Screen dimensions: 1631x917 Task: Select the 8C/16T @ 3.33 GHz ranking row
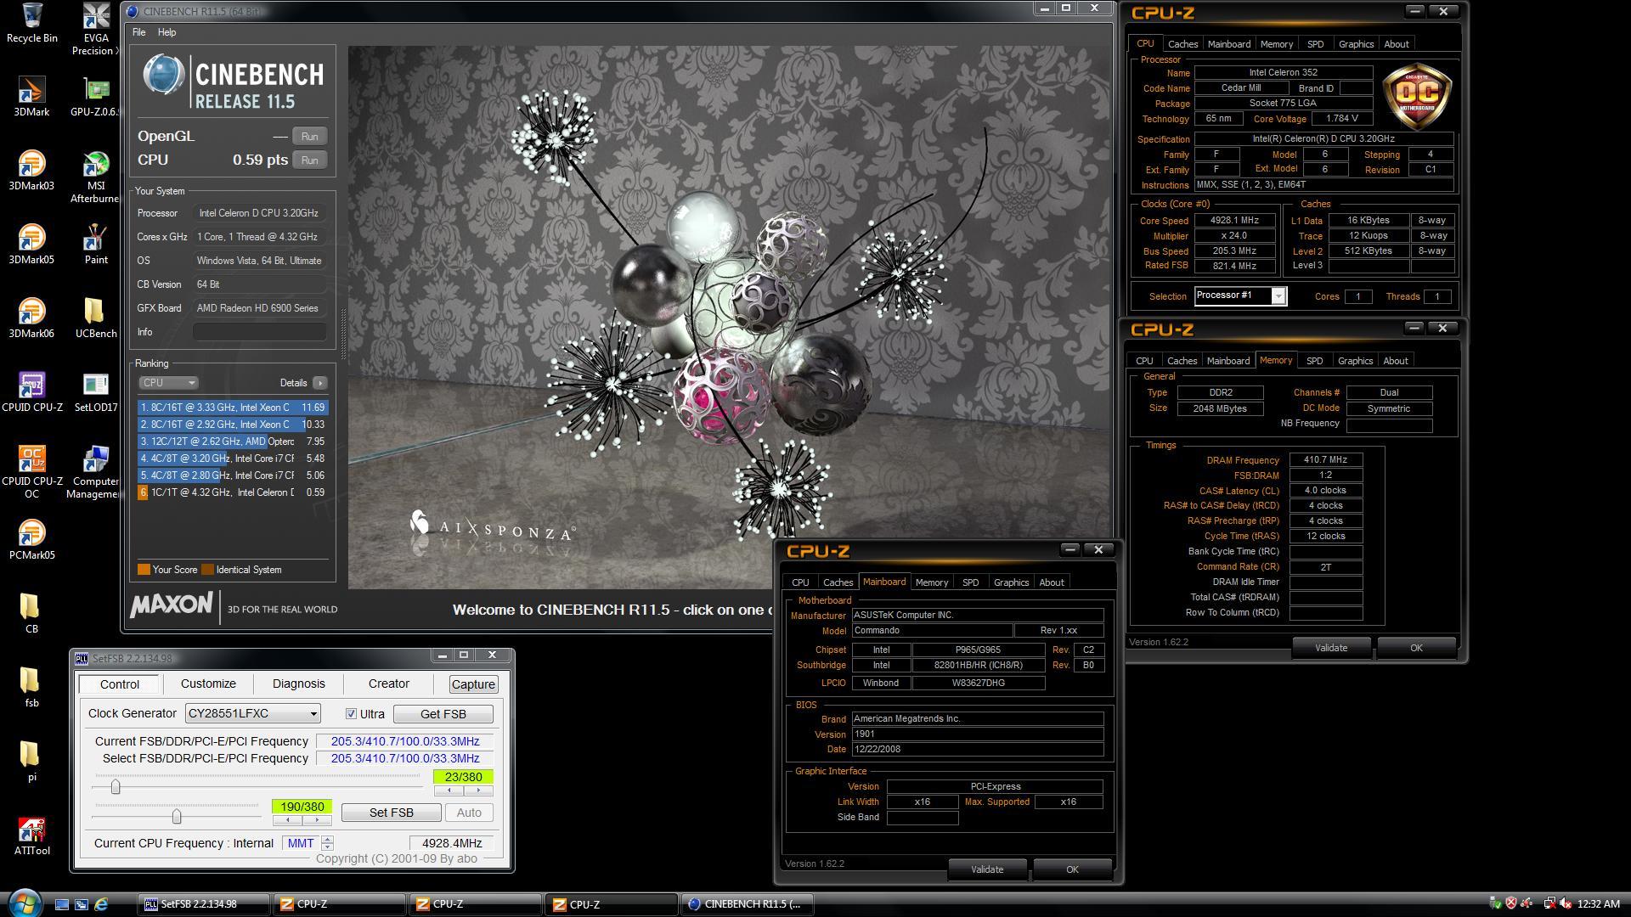pyautogui.click(x=233, y=408)
